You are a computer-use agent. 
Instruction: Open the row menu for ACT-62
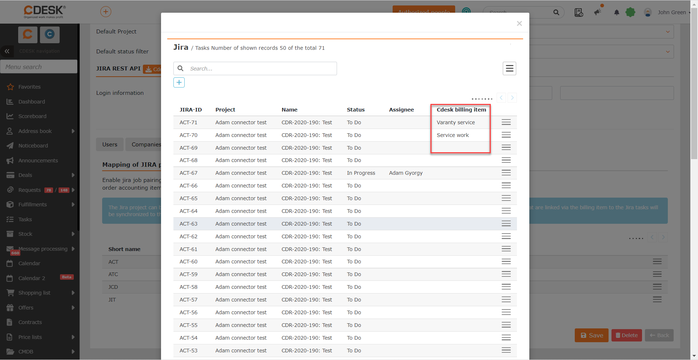click(506, 236)
